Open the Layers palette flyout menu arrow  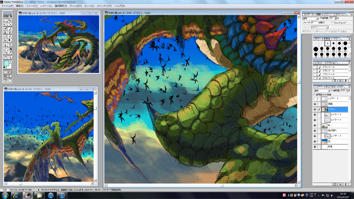coord(350,87)
